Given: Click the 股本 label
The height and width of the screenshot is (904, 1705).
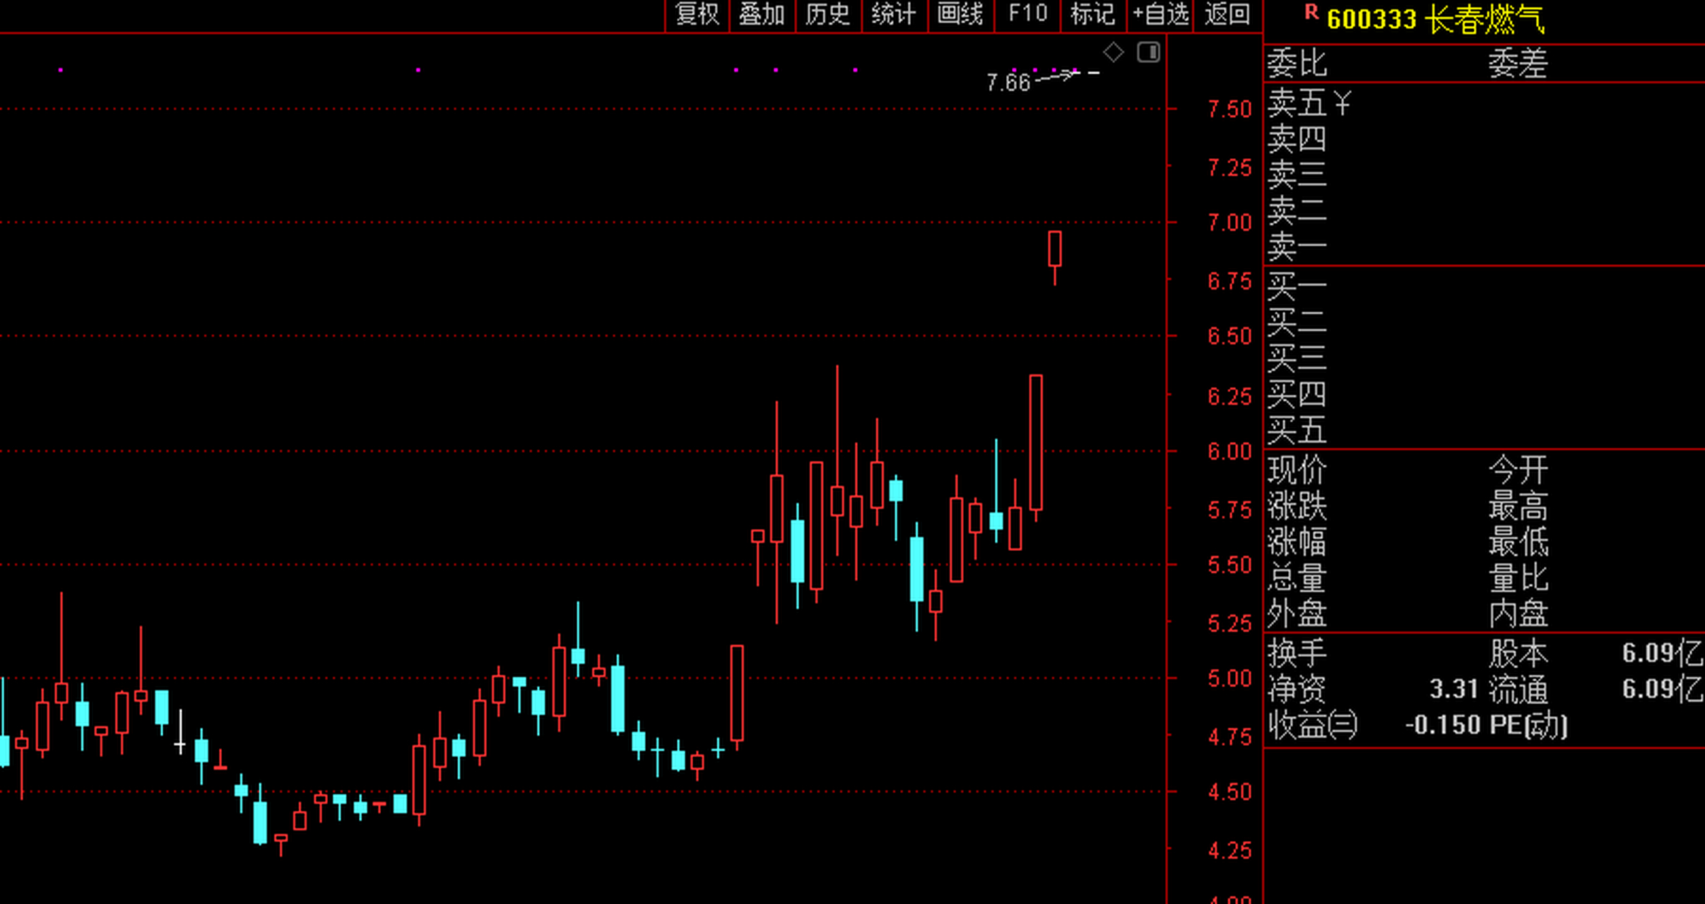Looking at the screenshot, I should 1518,653.
